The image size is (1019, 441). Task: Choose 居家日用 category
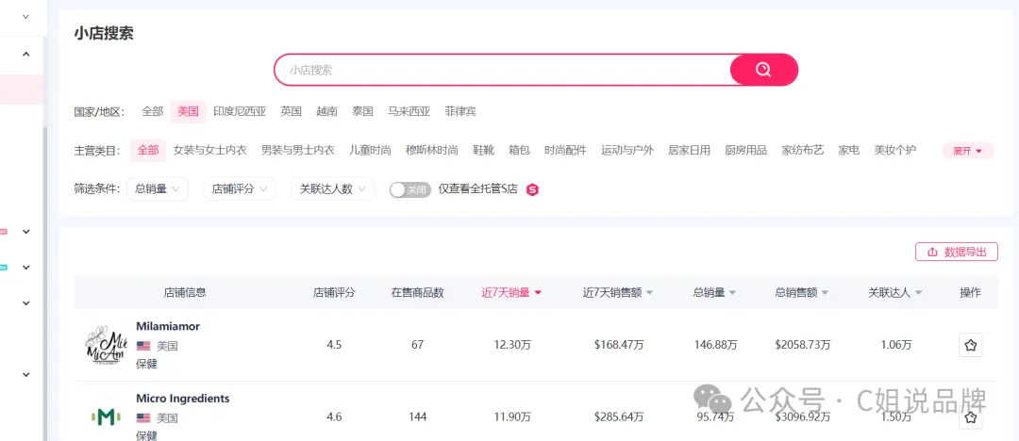(x=689, y=151)
